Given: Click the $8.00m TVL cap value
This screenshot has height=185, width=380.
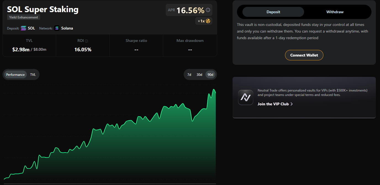Looking at the screenshot, I should point(40,50).
